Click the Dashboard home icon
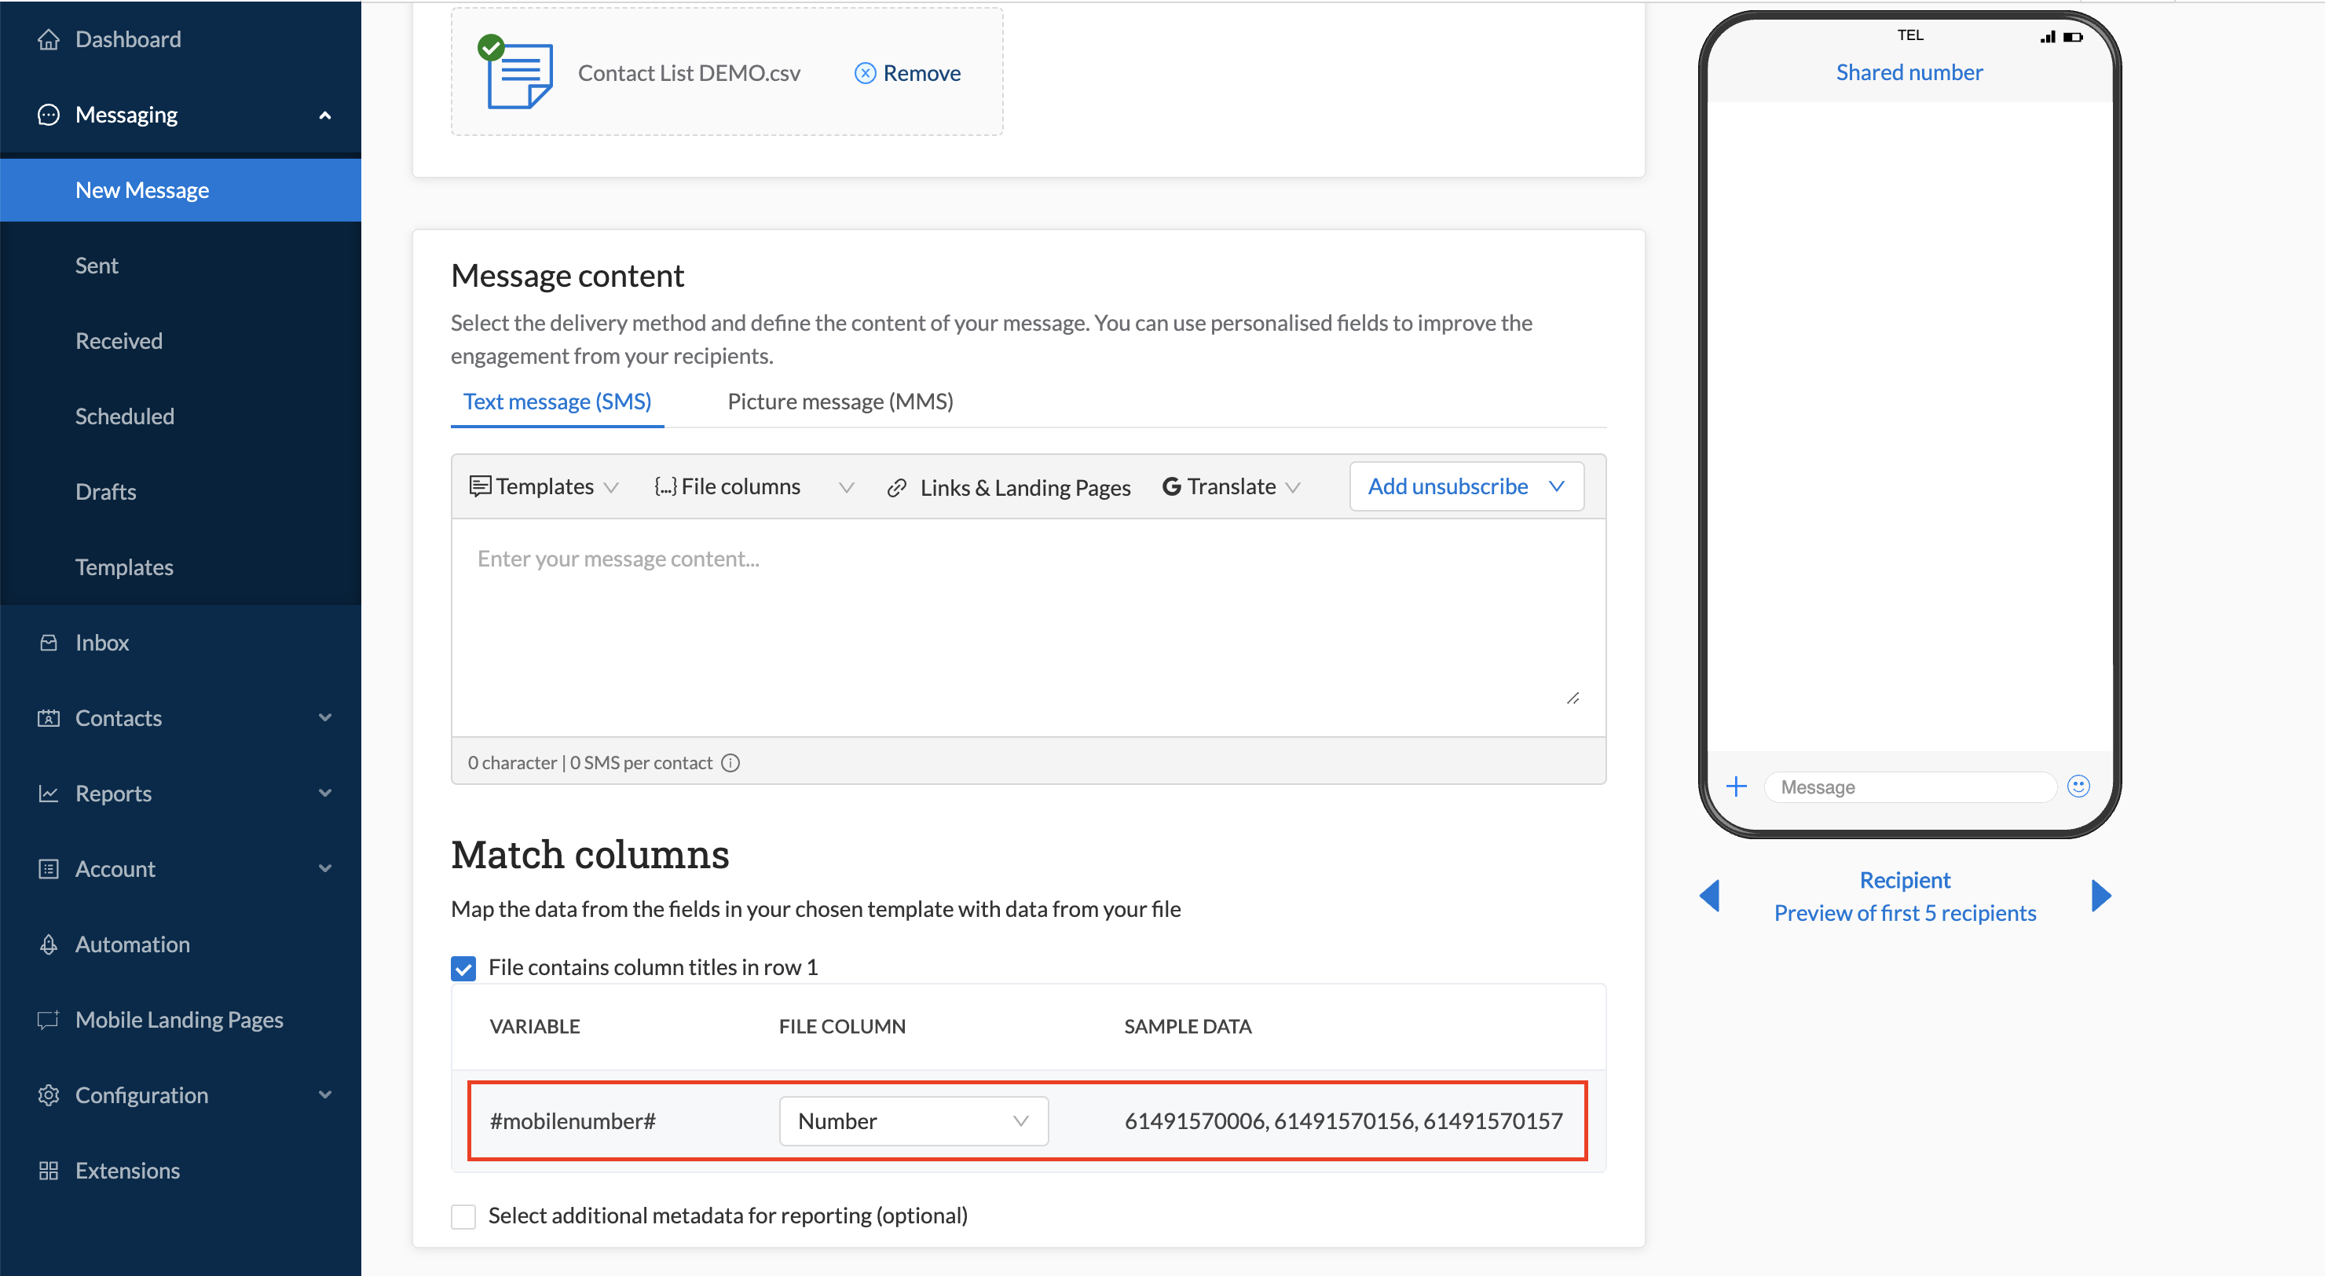This screenshot has height=1276, width=2325. [49, 38]
